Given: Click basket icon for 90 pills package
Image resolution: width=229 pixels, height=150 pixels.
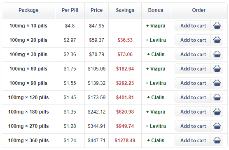Looking at the screenshot, I should [217, 83].
